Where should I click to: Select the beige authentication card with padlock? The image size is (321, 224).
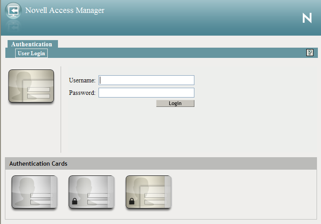(x=148, y=192)
